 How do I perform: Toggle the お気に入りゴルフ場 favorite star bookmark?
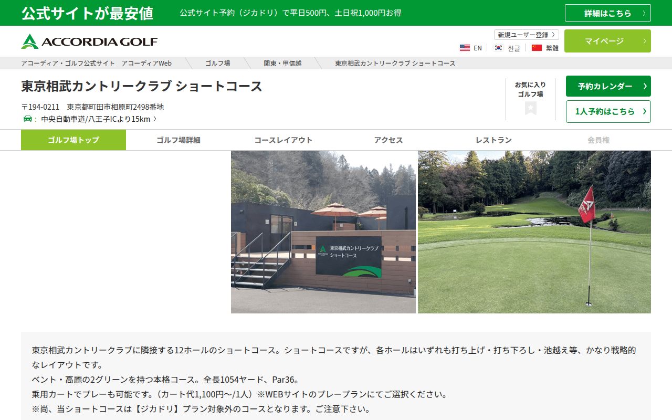(x=531, y=108)
